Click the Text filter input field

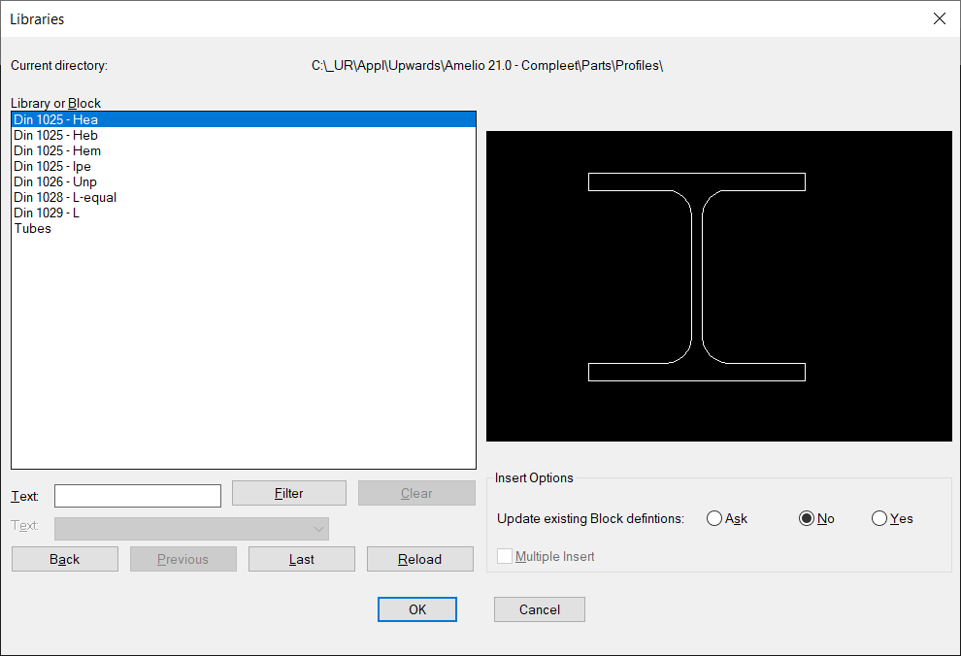138,496
